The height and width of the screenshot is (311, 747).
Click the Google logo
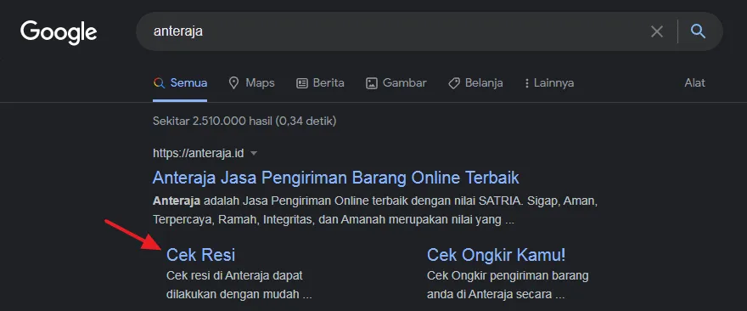[x=59, y=32]
